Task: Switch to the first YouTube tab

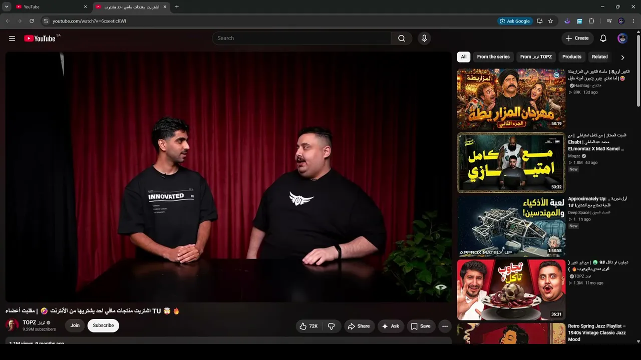Action: (51, 7)
